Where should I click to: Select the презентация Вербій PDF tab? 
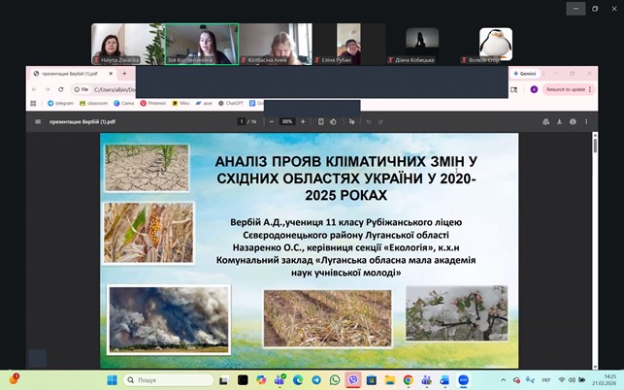(x=70, y=74)
